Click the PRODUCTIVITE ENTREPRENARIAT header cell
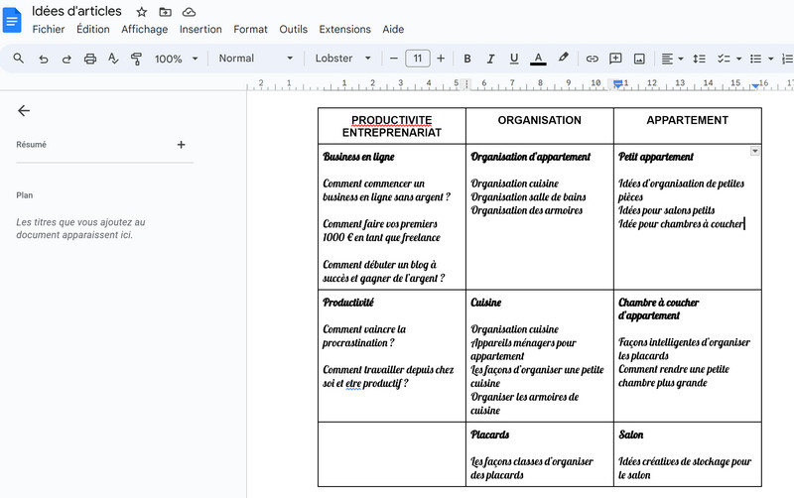Screen dimensions: 794x498 [392, 126]
